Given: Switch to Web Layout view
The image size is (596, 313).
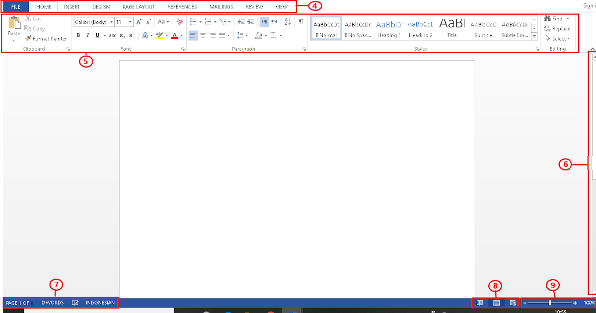Looking at the screenshot, I should coord(513,303).
